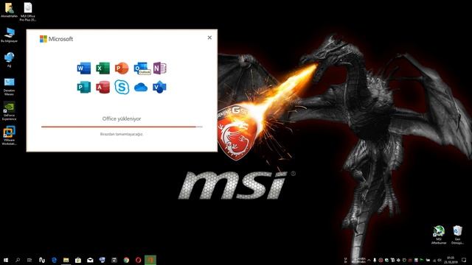Viewport: 472px width, 265px height.
Task: Select the MUI Office Pro Plus file
Action: point(28,12)
